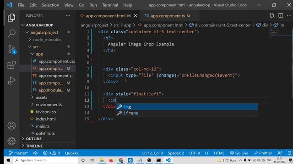Open the Extensions view
Viewport: 293px width, 164px height.
[x=11, y=65]
